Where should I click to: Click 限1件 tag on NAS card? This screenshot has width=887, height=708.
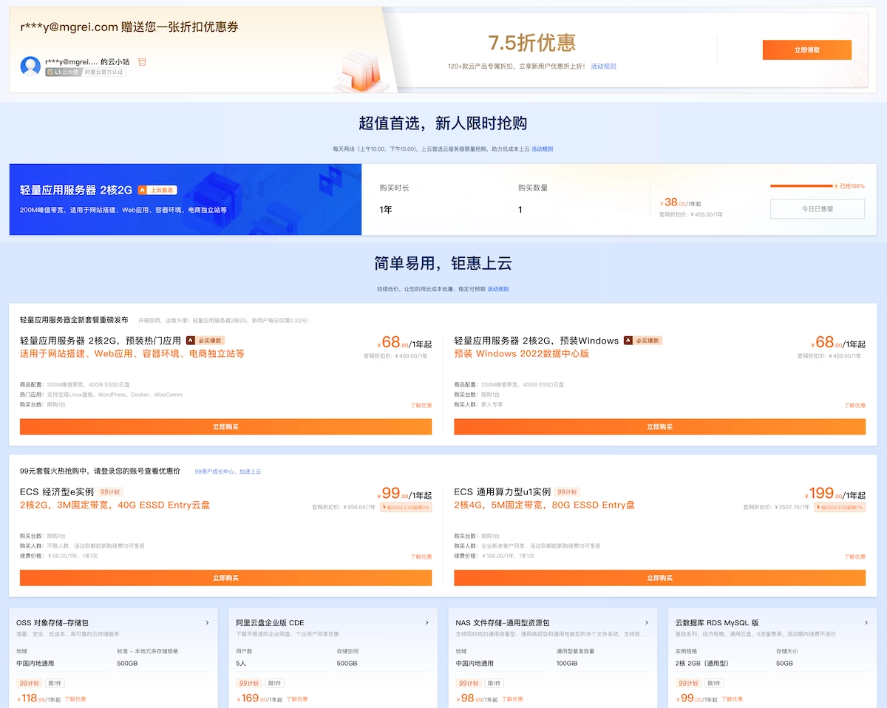[x=495, y=684]
